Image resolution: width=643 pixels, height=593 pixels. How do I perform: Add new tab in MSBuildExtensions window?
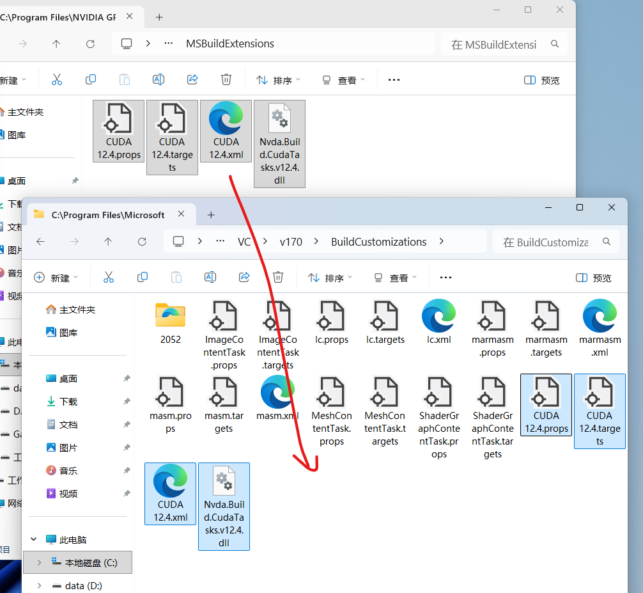[159, 17]
